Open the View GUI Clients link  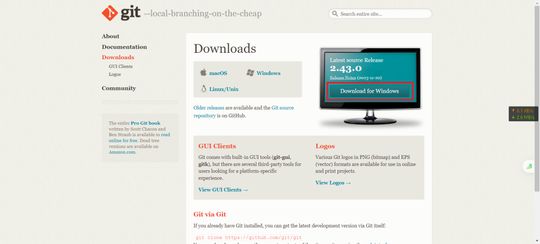[223, 190]
